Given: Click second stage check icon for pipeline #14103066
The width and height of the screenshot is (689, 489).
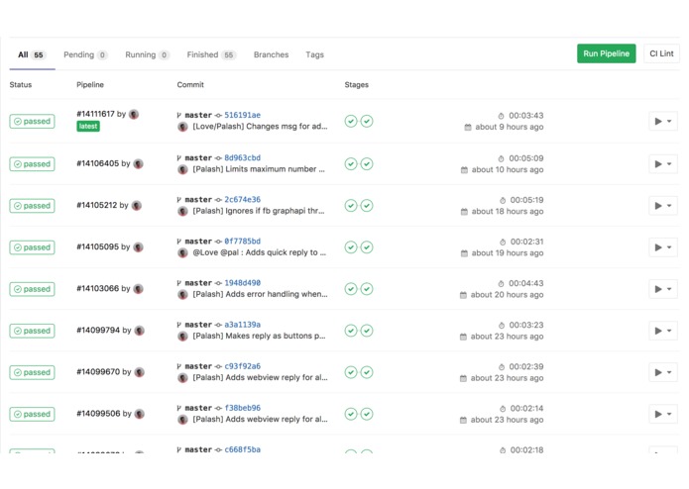Looking at the screenshot, I should tap(367, 289).
